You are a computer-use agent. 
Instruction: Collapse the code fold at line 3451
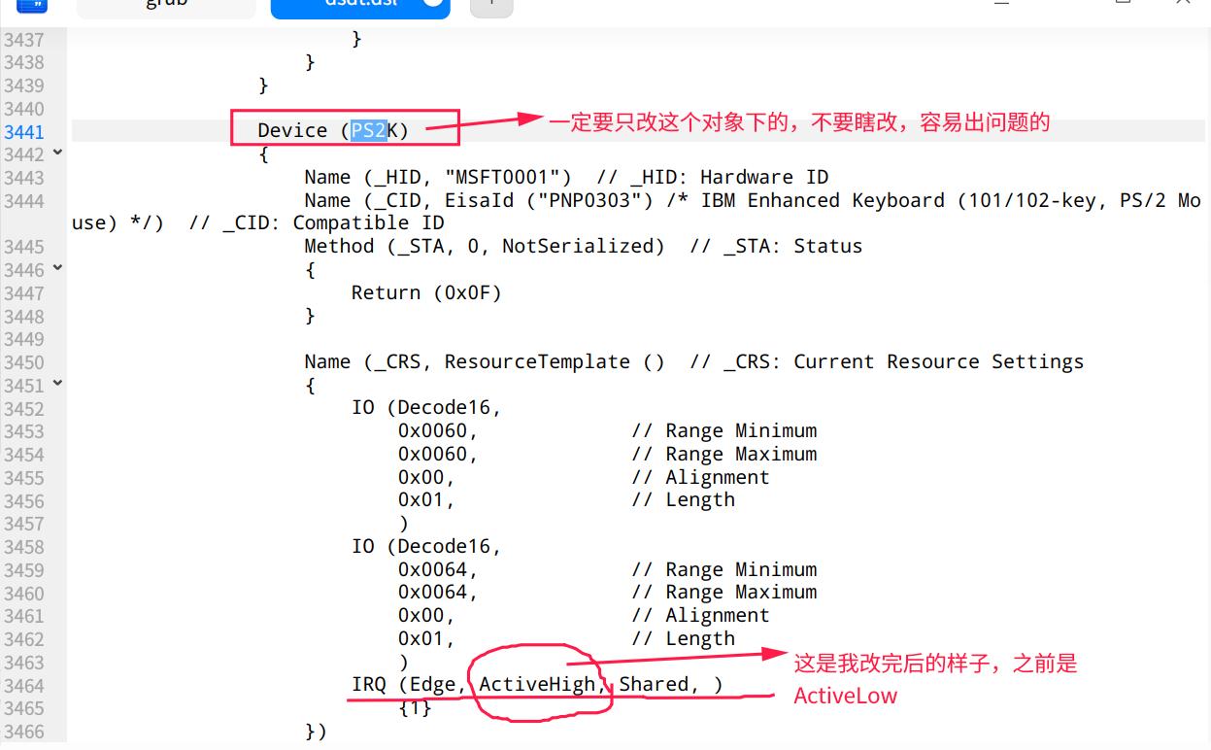pyautogui.click(x=57, y=385)
